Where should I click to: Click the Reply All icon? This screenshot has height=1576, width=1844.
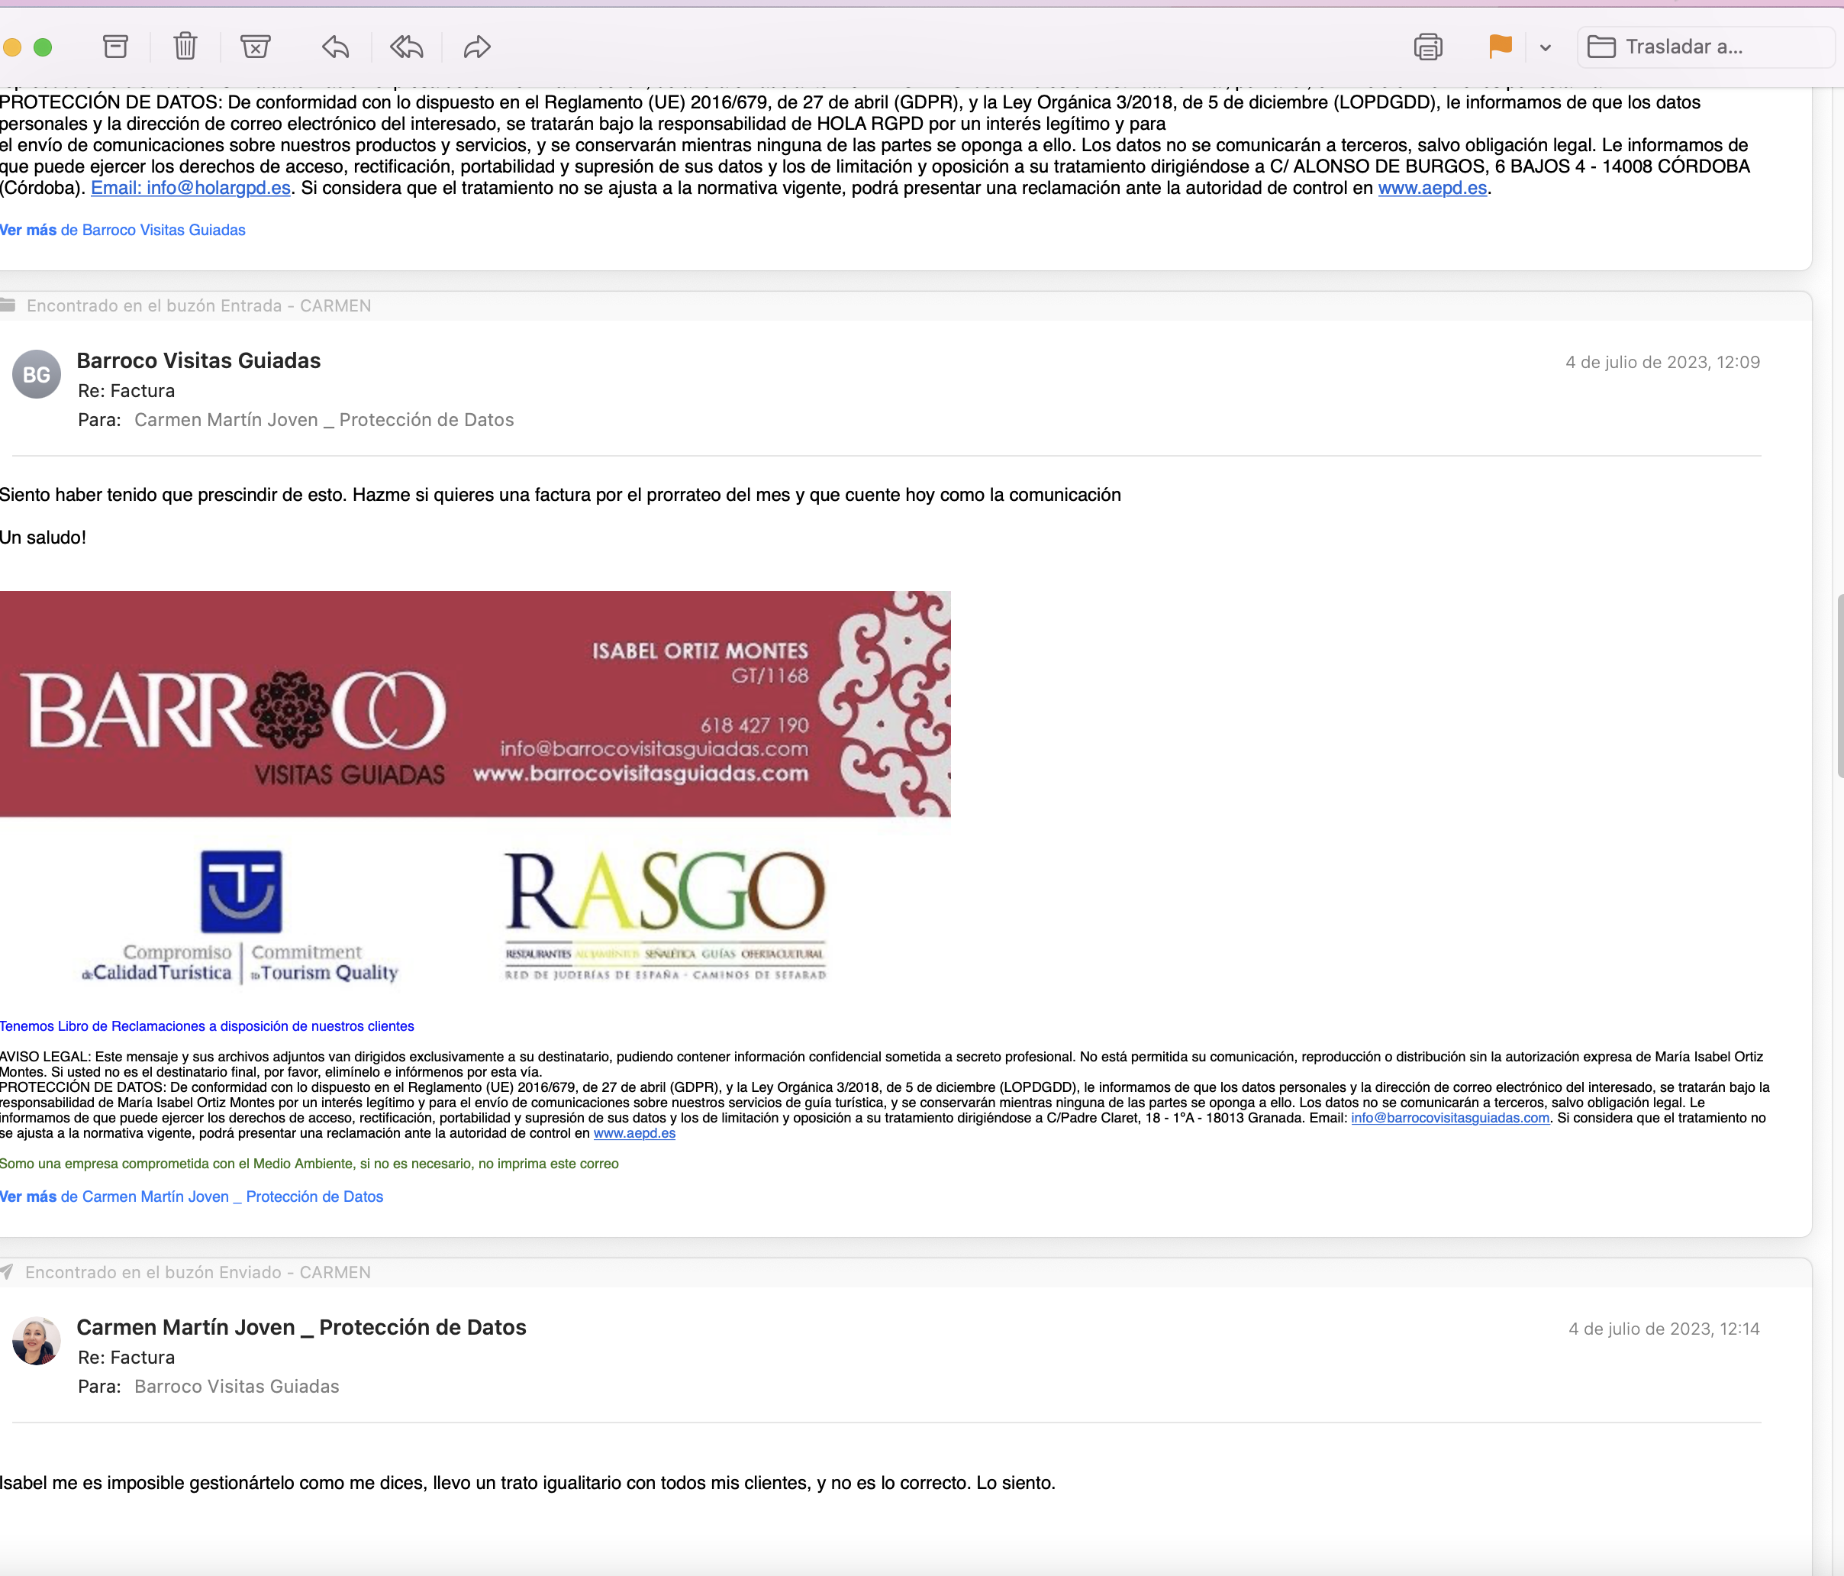(x=407, y=47)
